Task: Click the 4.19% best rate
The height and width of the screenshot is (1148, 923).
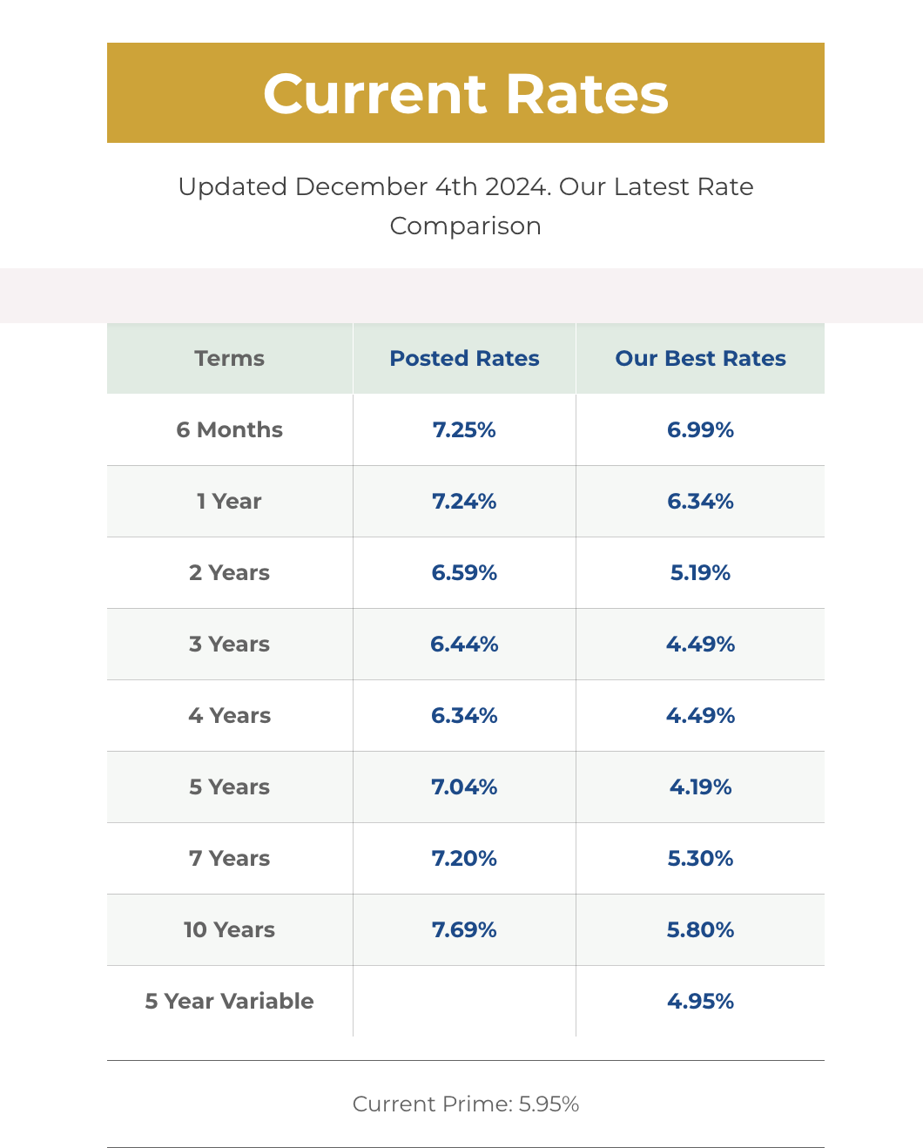Action: (x=700, y=787)
